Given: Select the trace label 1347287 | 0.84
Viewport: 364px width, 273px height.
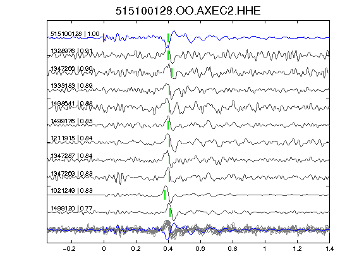Looking at the screenshot, I should coord(71,155).
